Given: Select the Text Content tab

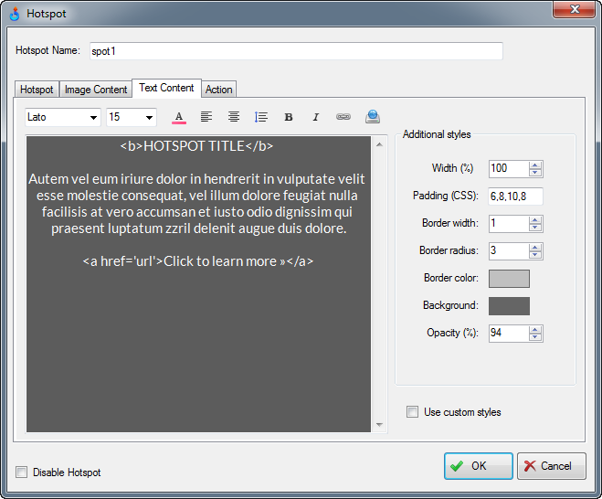Looking at the screenshot, I should [166, 88].
